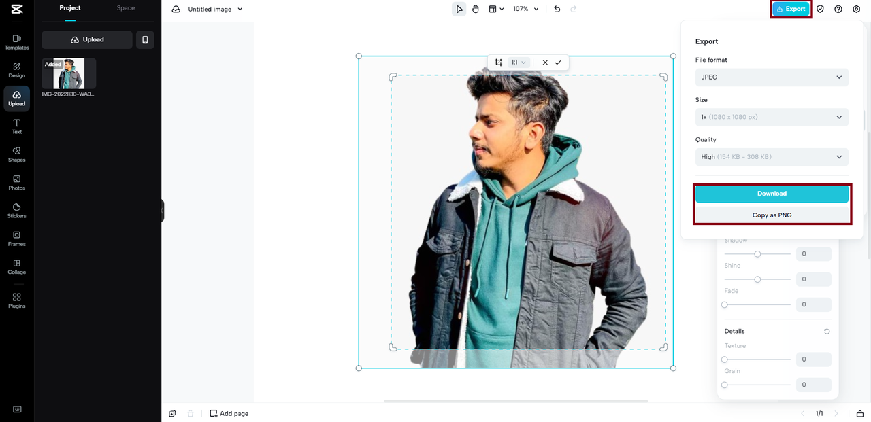871x422 pixels.
Task: Open the shield privacy icon
Action: pyautogui.click(x=821, y=9)
